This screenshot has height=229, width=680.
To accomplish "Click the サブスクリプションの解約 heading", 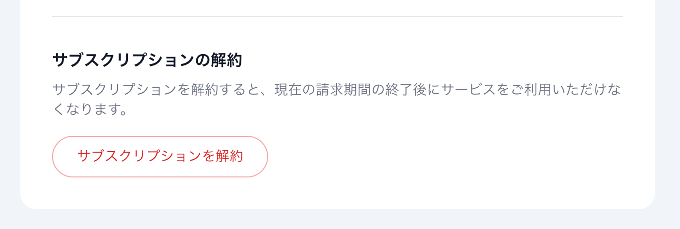I will [x=147, y=60].
